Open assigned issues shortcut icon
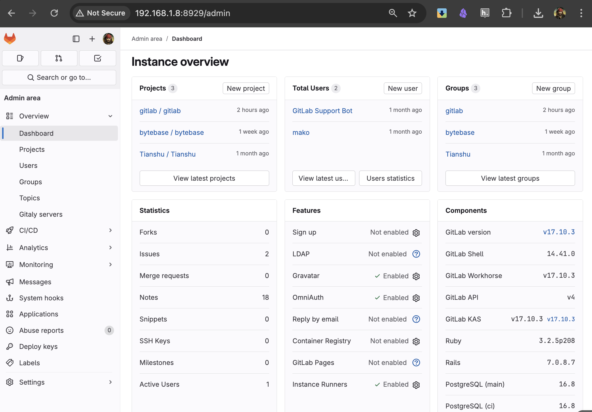The height and width of the screenshot is (412, 592). [20, 58]
